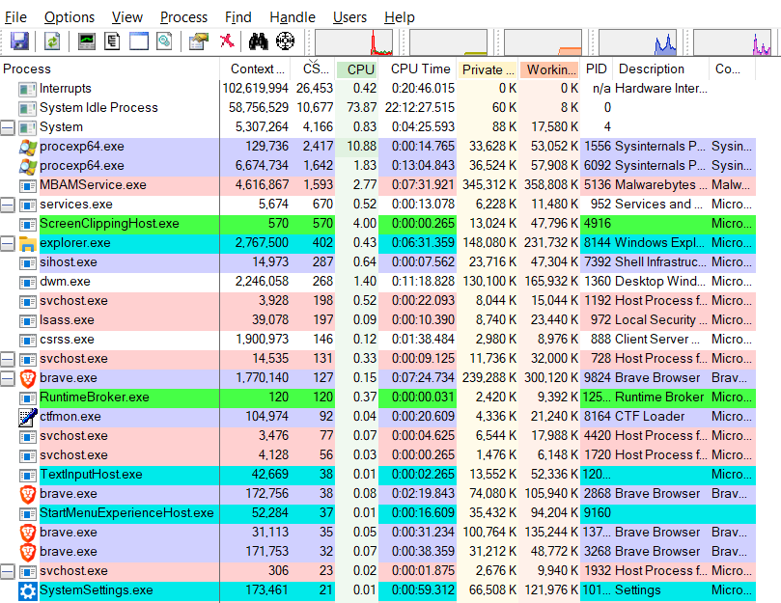Viewport: 781px width, 603px height.
Task: Click the commit history mini graph
Action: tap(448, 42)
